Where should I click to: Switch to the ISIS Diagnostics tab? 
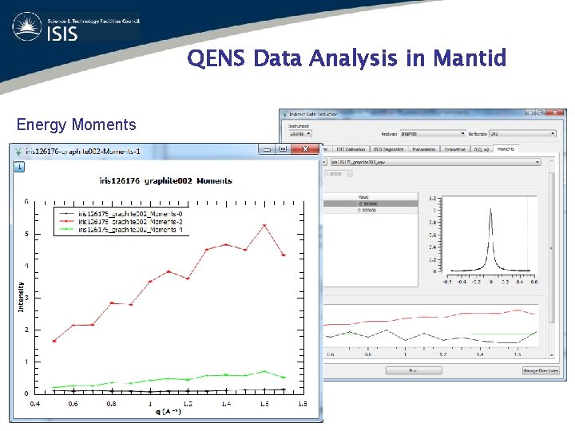(x=388, y=149)
